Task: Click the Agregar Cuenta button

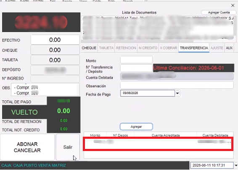Action: [x=219, y=13]
